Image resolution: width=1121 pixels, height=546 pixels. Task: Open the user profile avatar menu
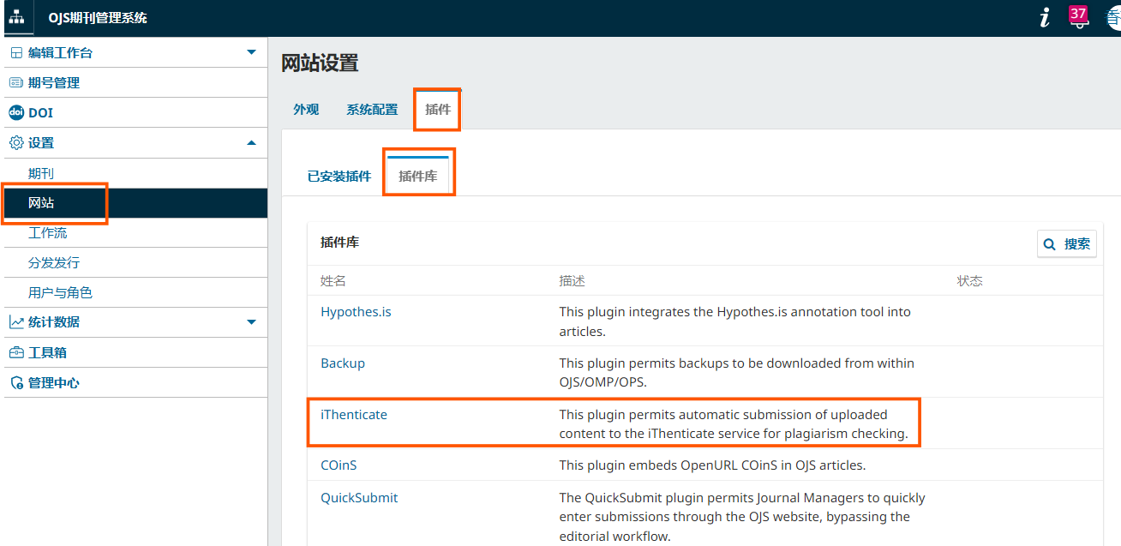pyautogui.click(x=1113, y=18)
